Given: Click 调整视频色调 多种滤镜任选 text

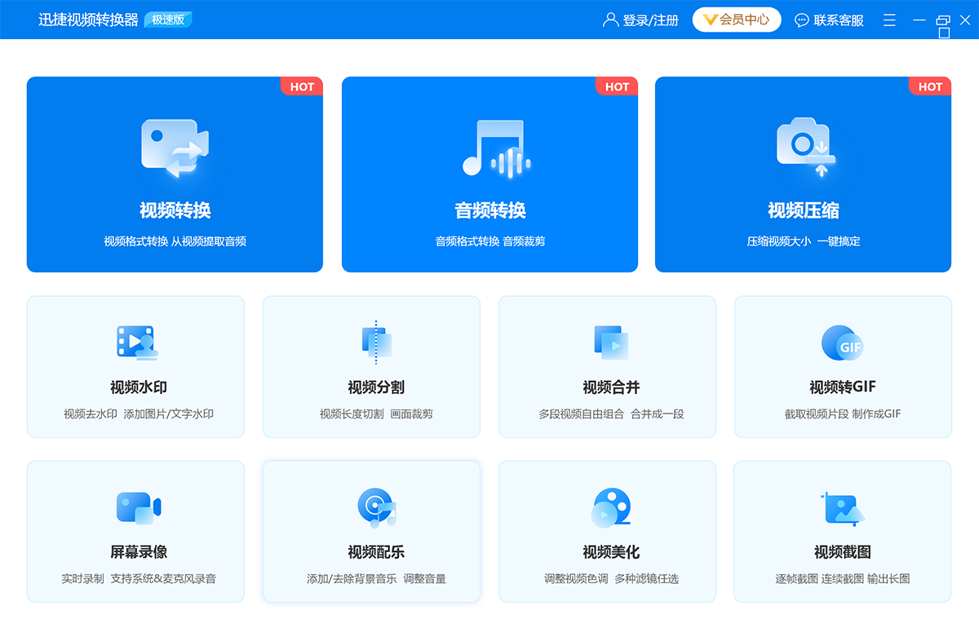Looking at the screenshot, I should pyautogui.click(x=611, y=579).
